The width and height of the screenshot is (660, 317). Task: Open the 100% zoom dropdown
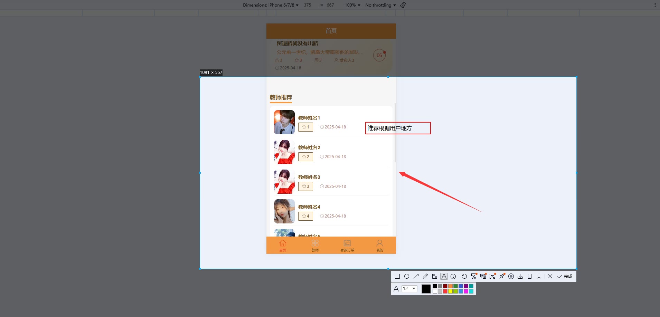coord(352,5)
